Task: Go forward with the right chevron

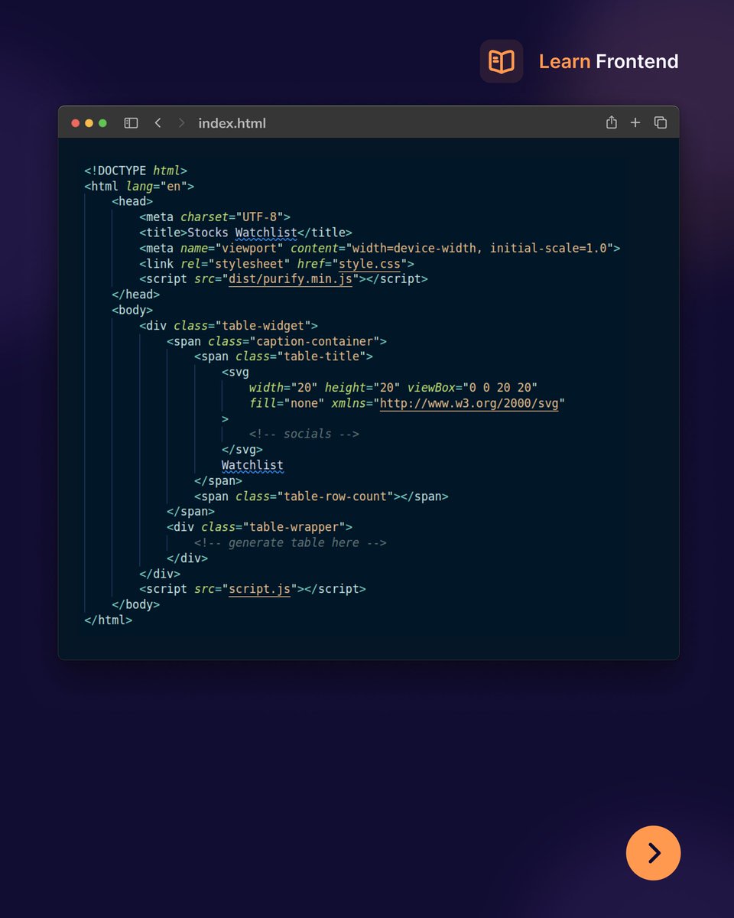Action: pyautogui.click(x=181, y=123)
